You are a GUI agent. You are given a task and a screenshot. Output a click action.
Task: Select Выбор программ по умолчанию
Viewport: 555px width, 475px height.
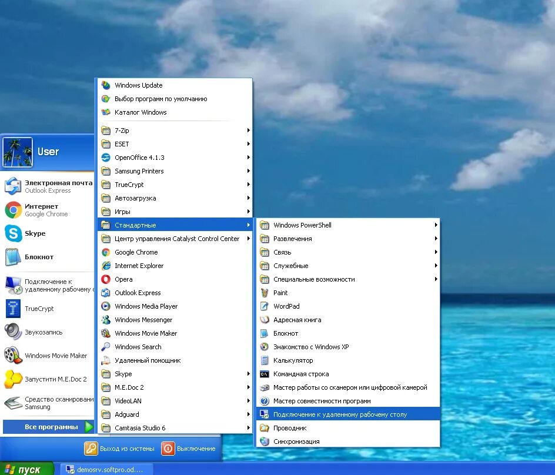175,99
